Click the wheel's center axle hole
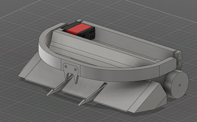The height and width of the screenshot is (122, 197). pyautogui.click(x=179, y=85)
